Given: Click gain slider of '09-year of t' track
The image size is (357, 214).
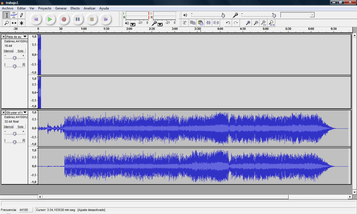Looking at the screenshot, I should [x=15, y=134].
